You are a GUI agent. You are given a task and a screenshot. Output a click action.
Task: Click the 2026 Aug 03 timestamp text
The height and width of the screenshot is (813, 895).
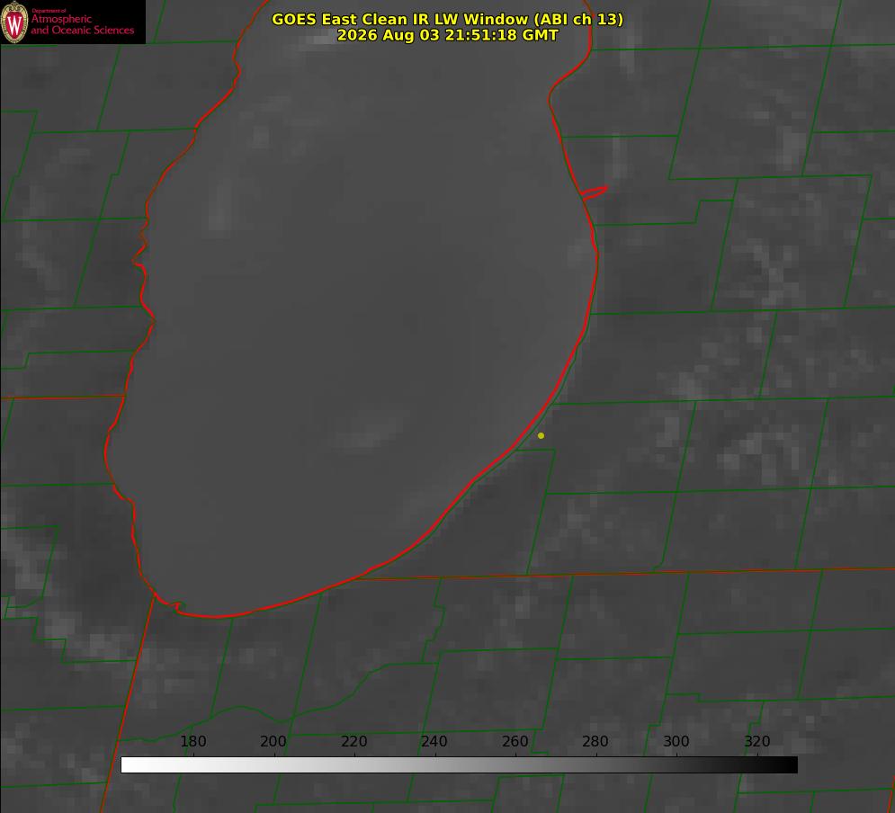tap(448, 35)
